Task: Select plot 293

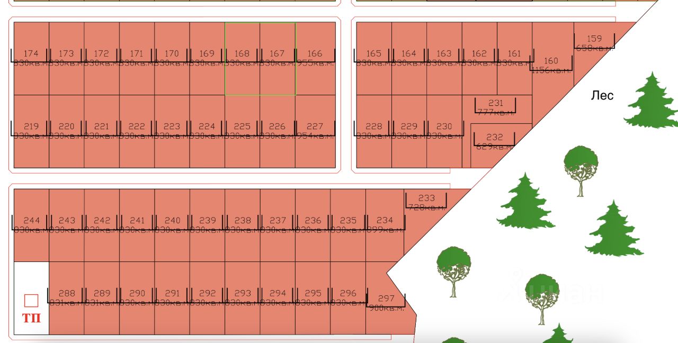Action: pyautogui.click(x=243, y=298)
